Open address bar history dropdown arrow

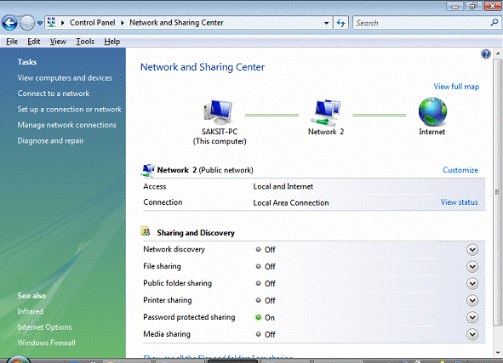326,23
